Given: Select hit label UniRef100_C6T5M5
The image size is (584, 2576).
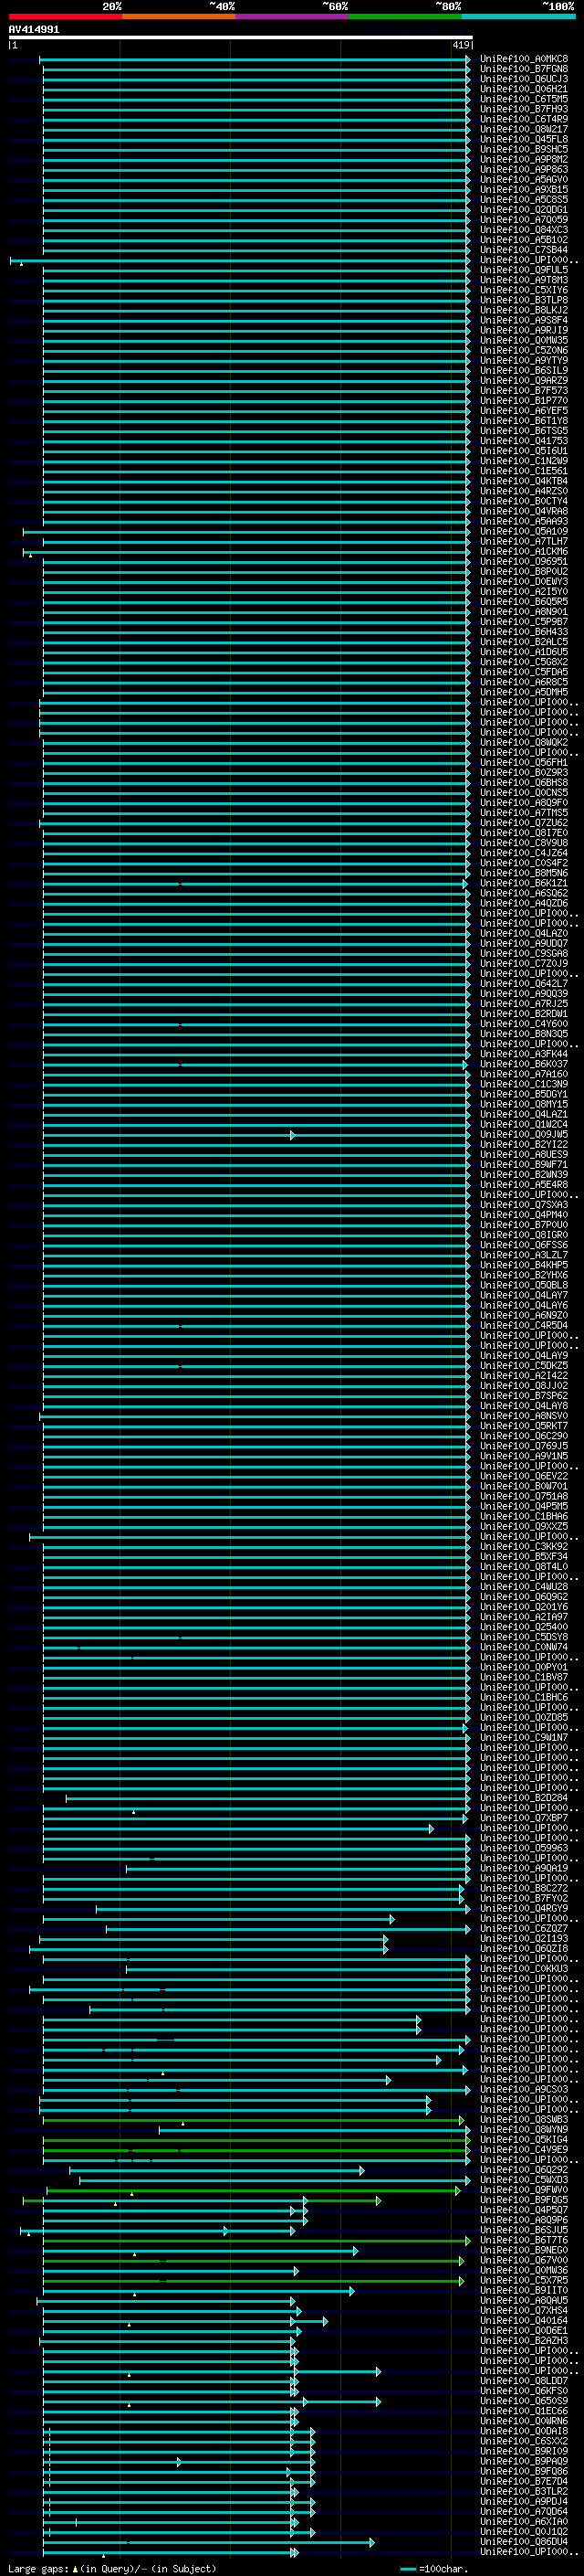Looking at the screenshot, I should point(523,99).
